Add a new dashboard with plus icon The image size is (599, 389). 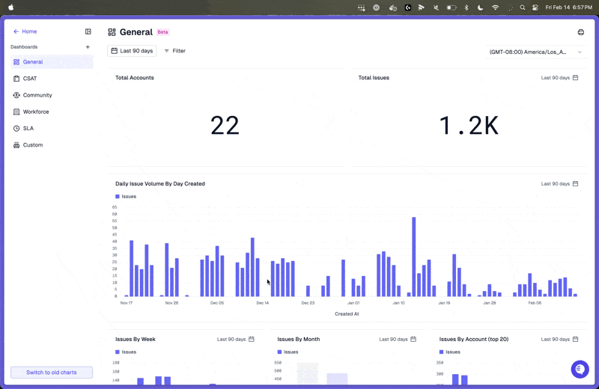[88, 46]
